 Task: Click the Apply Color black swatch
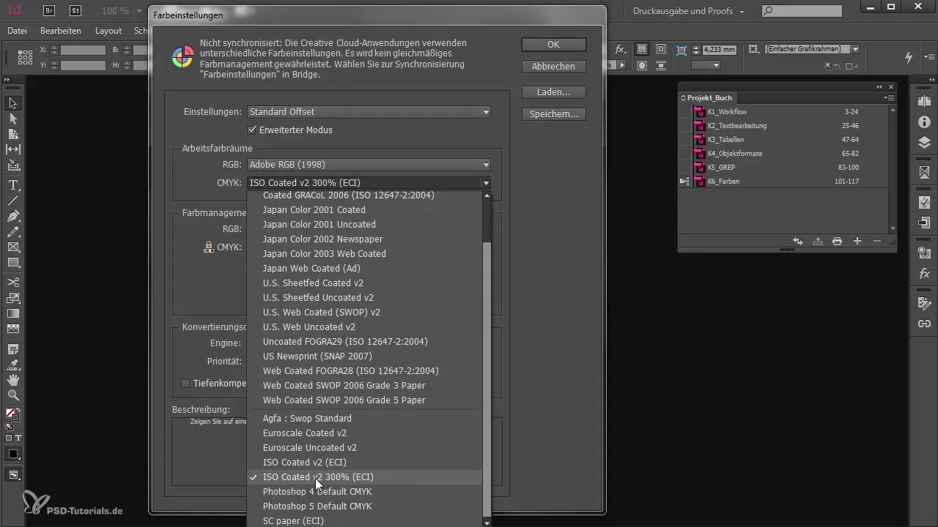click(x=13, y=454)
